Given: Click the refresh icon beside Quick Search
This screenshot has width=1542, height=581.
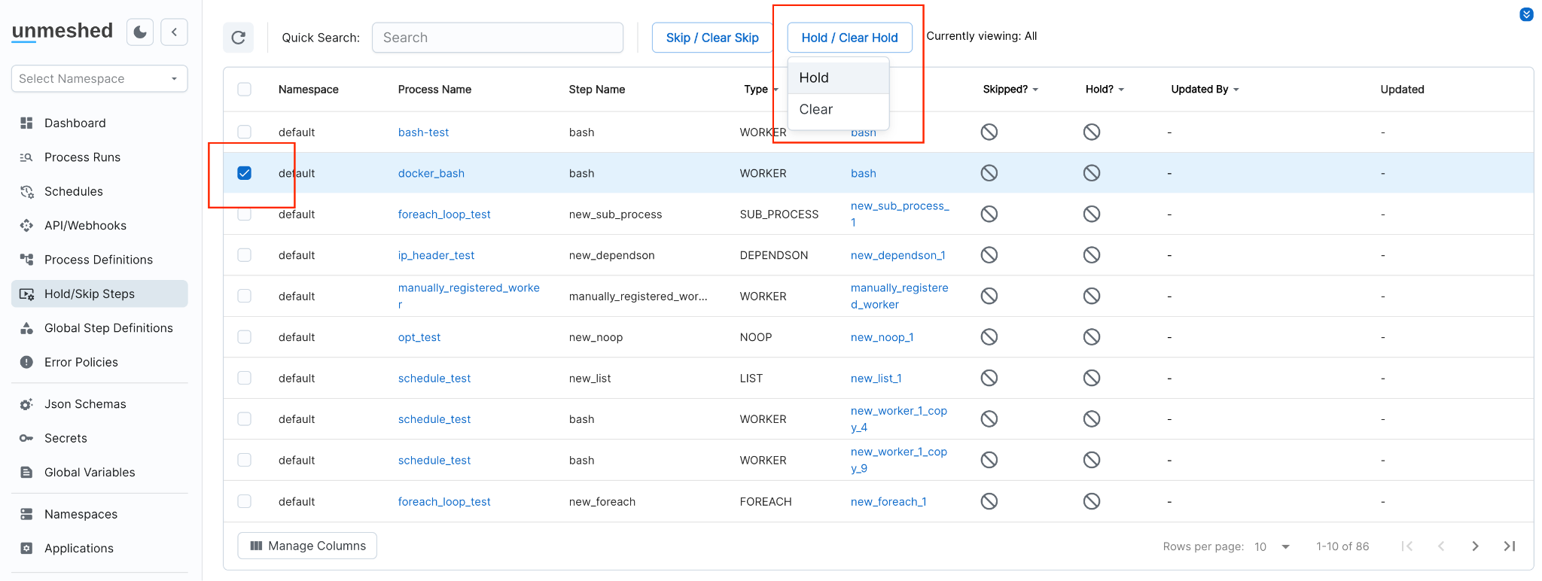Looking at the screenshot, I should click(238, 38).
